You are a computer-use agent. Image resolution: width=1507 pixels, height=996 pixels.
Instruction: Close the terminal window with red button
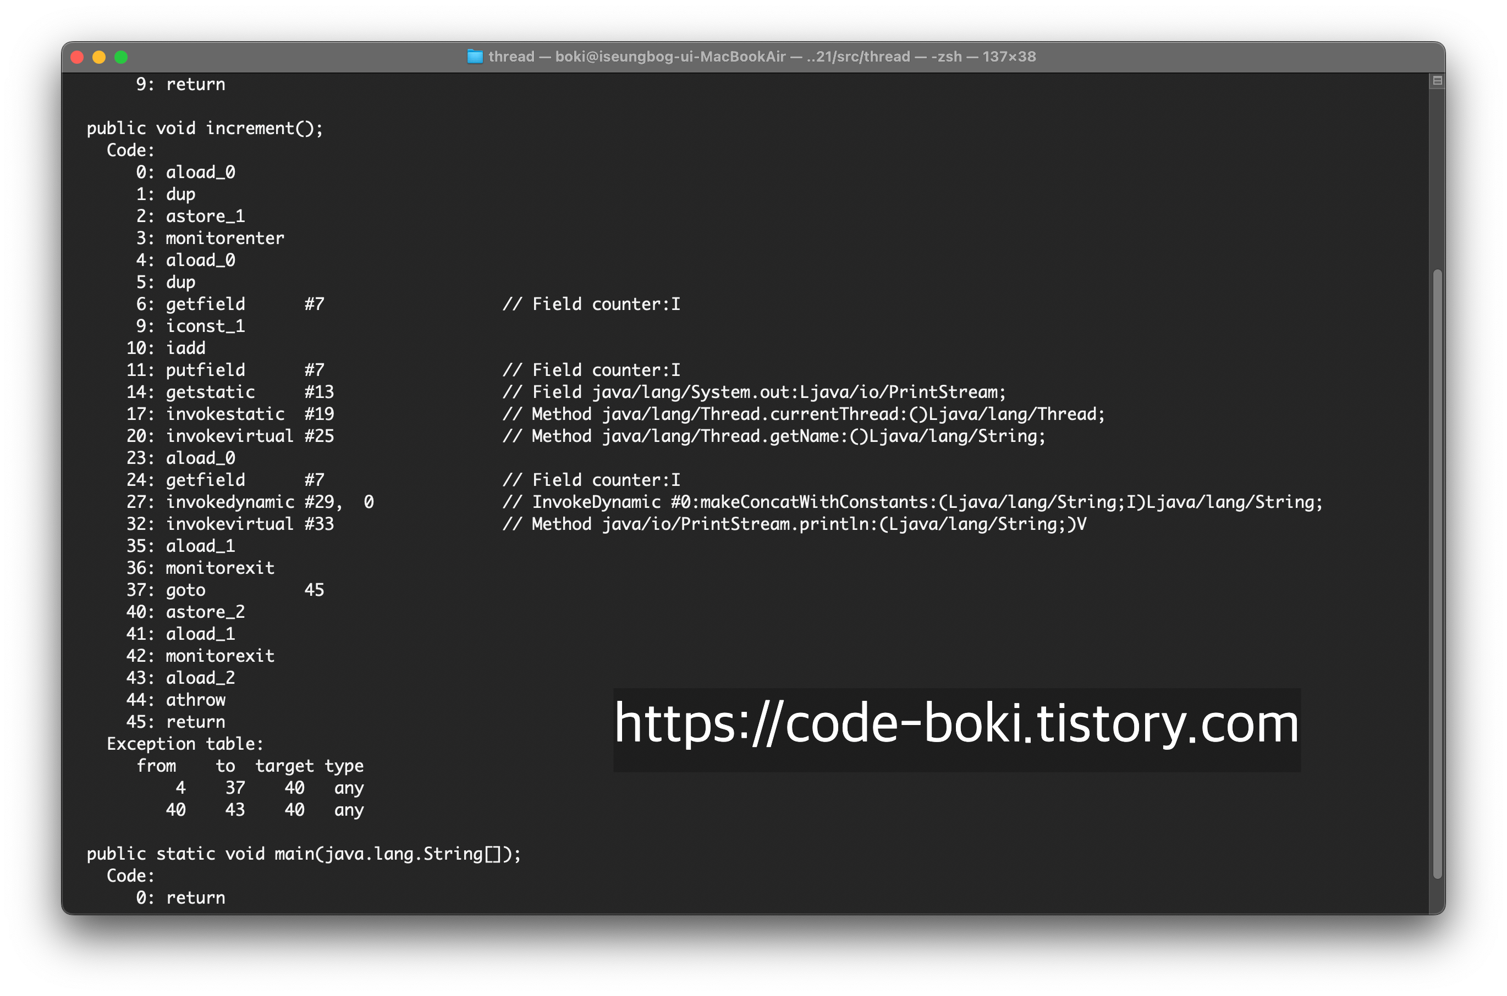coord(78,57)
